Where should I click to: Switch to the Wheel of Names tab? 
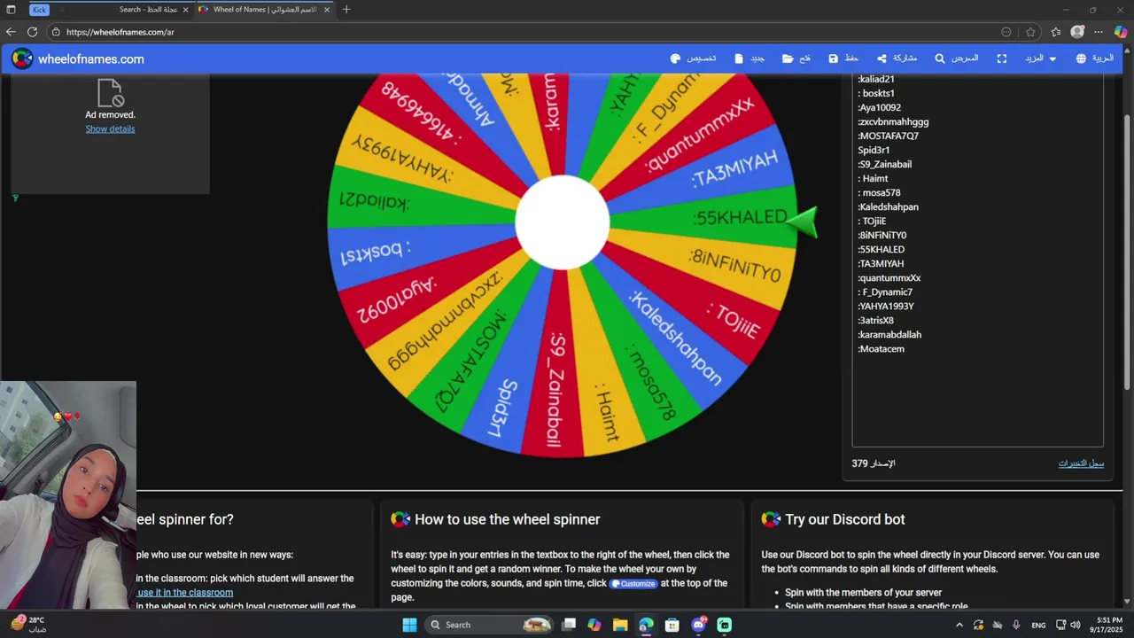pyautogui.click(x=264, y=10)
